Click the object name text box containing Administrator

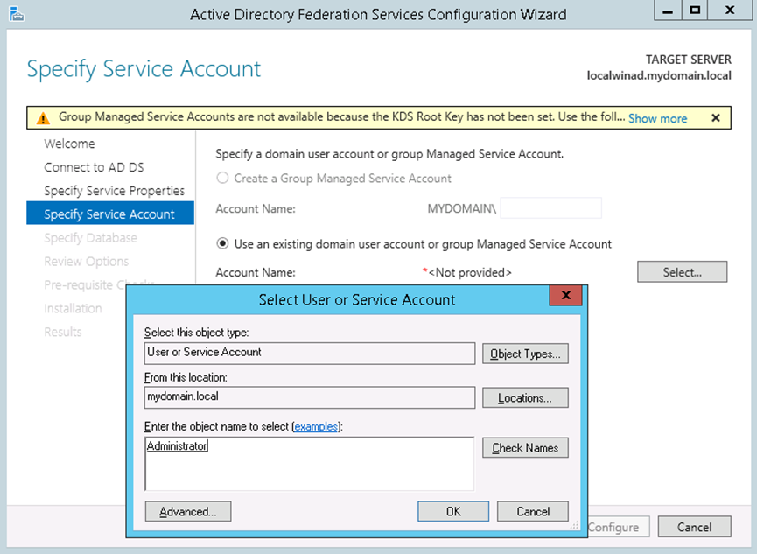point(309,464)
